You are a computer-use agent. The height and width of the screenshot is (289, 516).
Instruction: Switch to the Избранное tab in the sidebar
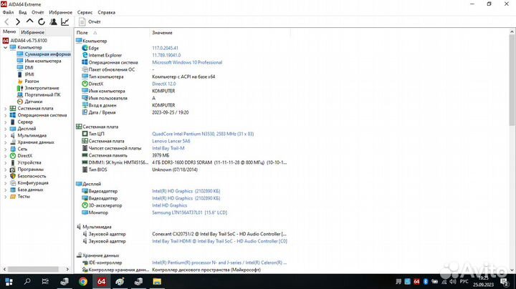coord(32,32)
